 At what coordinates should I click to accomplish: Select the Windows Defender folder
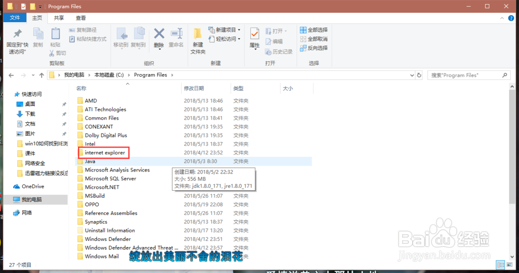[104, 239]
